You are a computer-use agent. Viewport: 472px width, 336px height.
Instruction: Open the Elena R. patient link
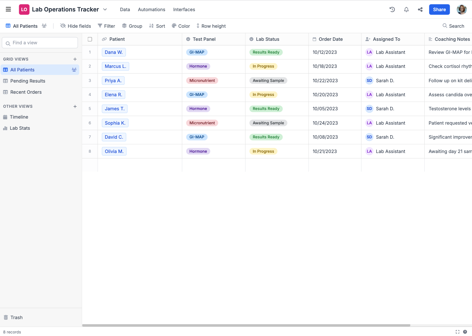click(113, 95)
